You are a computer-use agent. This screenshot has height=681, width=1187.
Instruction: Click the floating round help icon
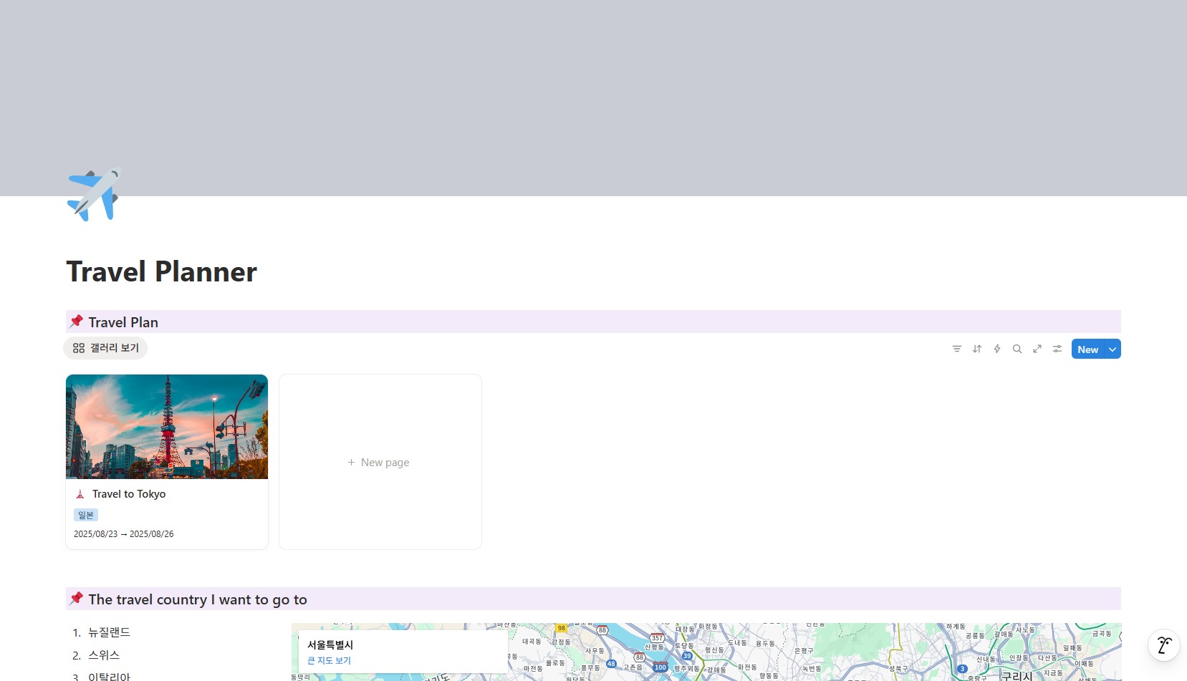point(1164,645)
